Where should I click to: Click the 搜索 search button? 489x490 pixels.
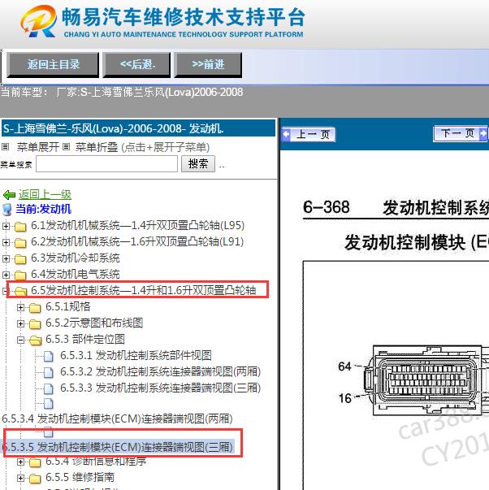click(x=198, y=164)
